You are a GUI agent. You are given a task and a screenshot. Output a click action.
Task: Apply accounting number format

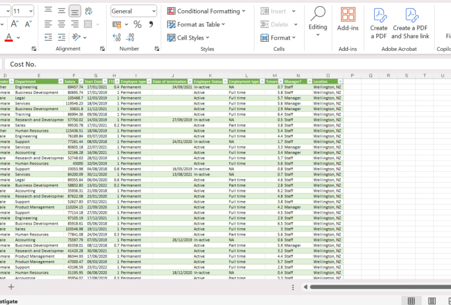click(x=117, y=24)
